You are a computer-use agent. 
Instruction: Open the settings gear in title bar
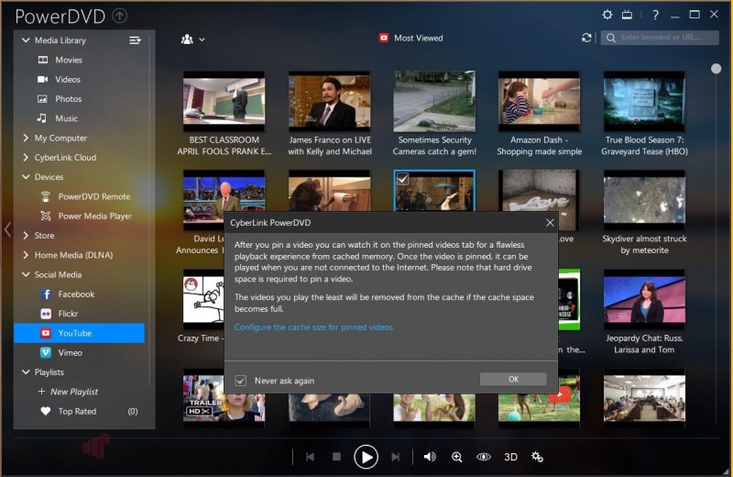click(x=607, y=15)
